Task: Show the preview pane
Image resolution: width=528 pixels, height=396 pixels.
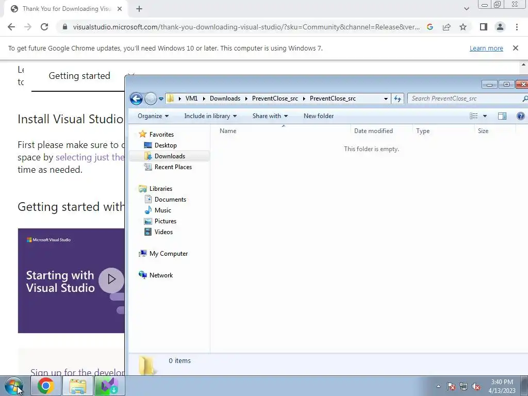Action: pos(502,116)
